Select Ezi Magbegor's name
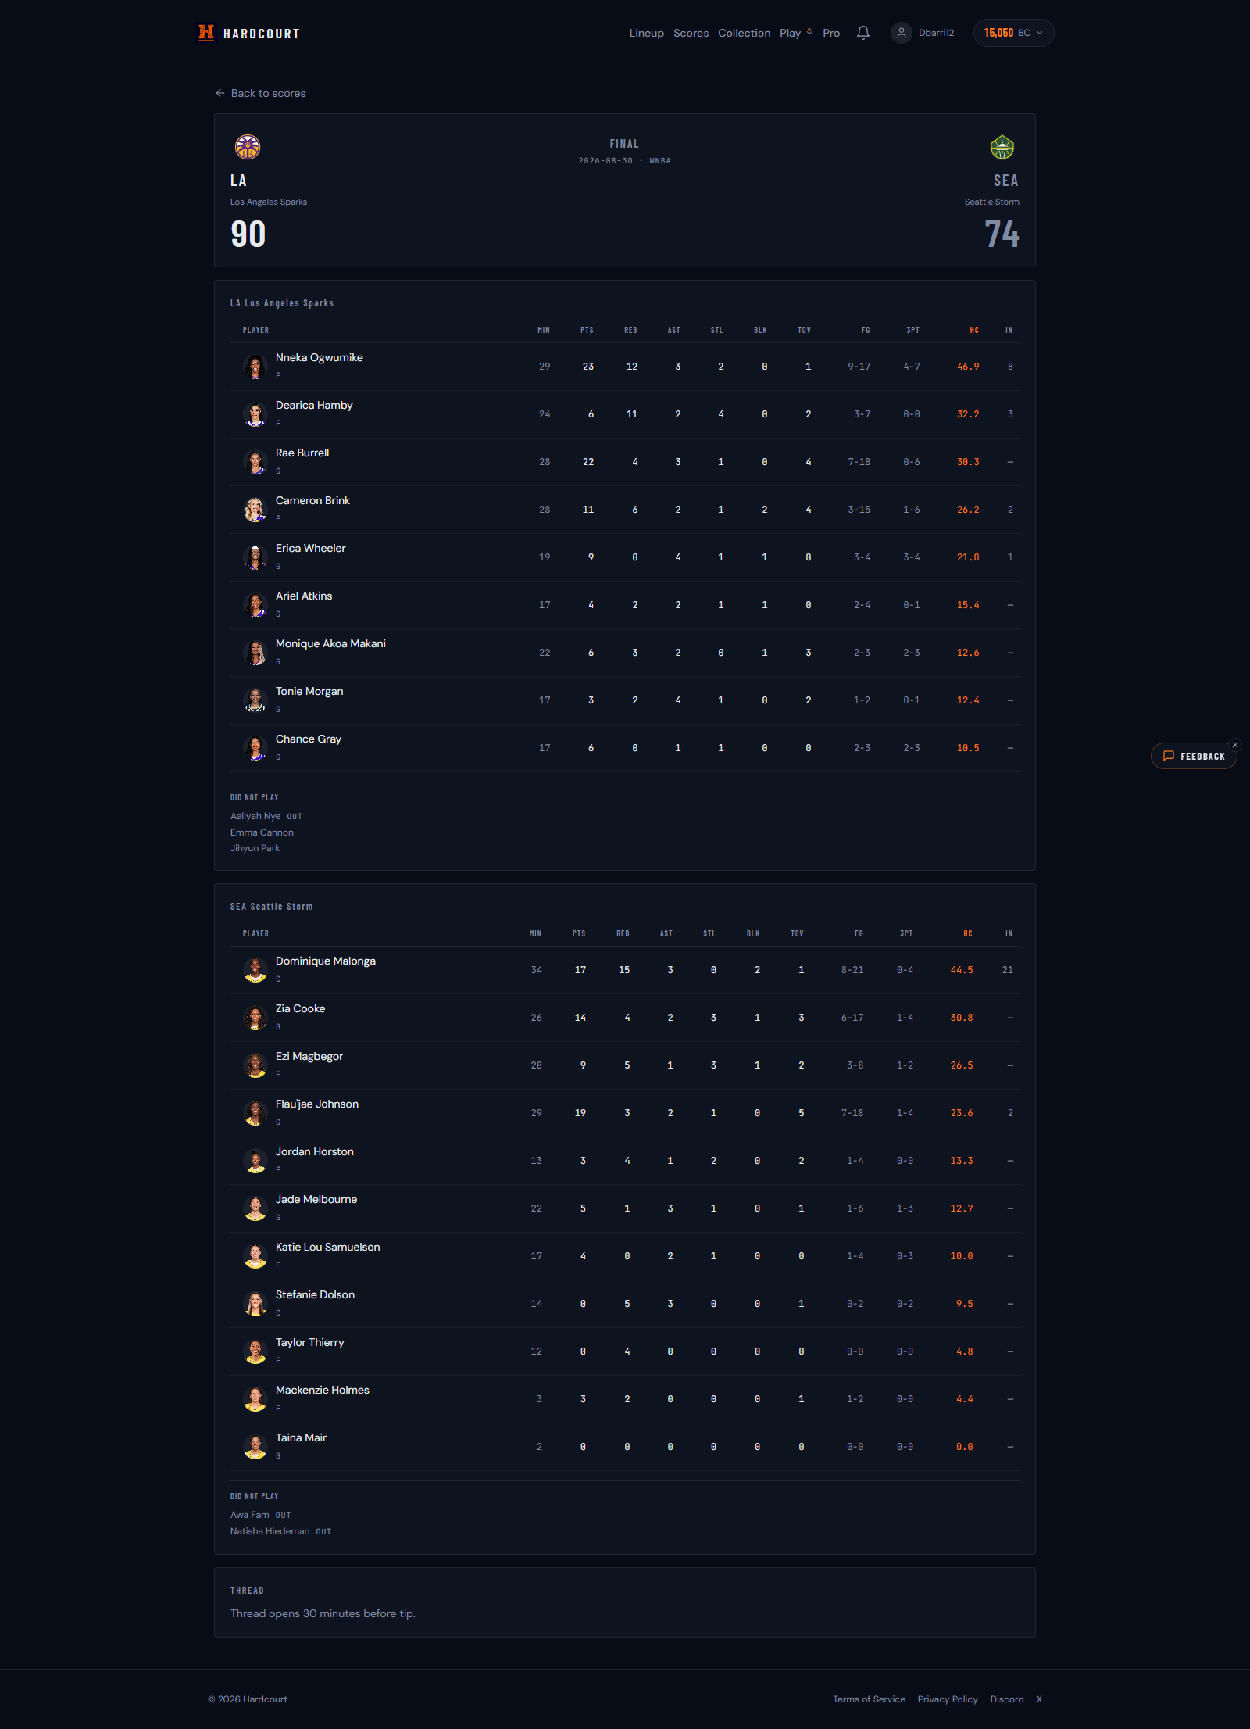Image resolution: width=1250 pixels, height=1729 pixels. coord(309,1056)
